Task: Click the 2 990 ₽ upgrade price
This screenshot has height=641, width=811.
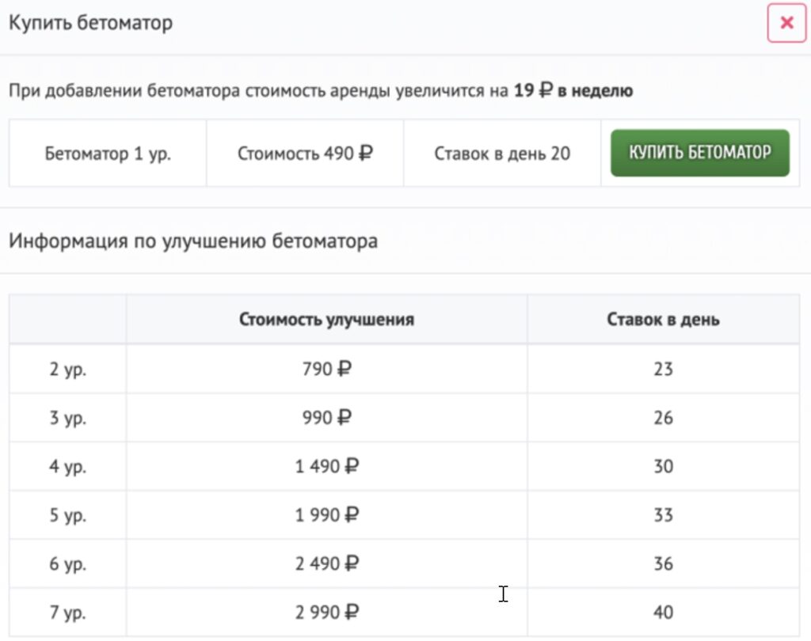Action: pyautogui.click(x=327, y=612)
